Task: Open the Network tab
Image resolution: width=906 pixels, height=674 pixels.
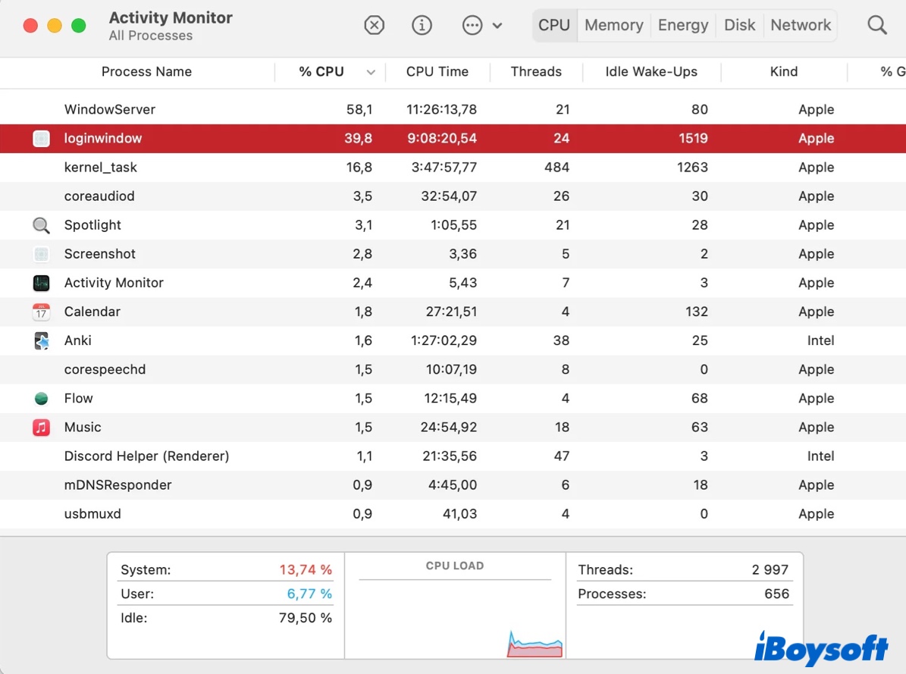Action: pyautogui.click(x=801, y=25)
